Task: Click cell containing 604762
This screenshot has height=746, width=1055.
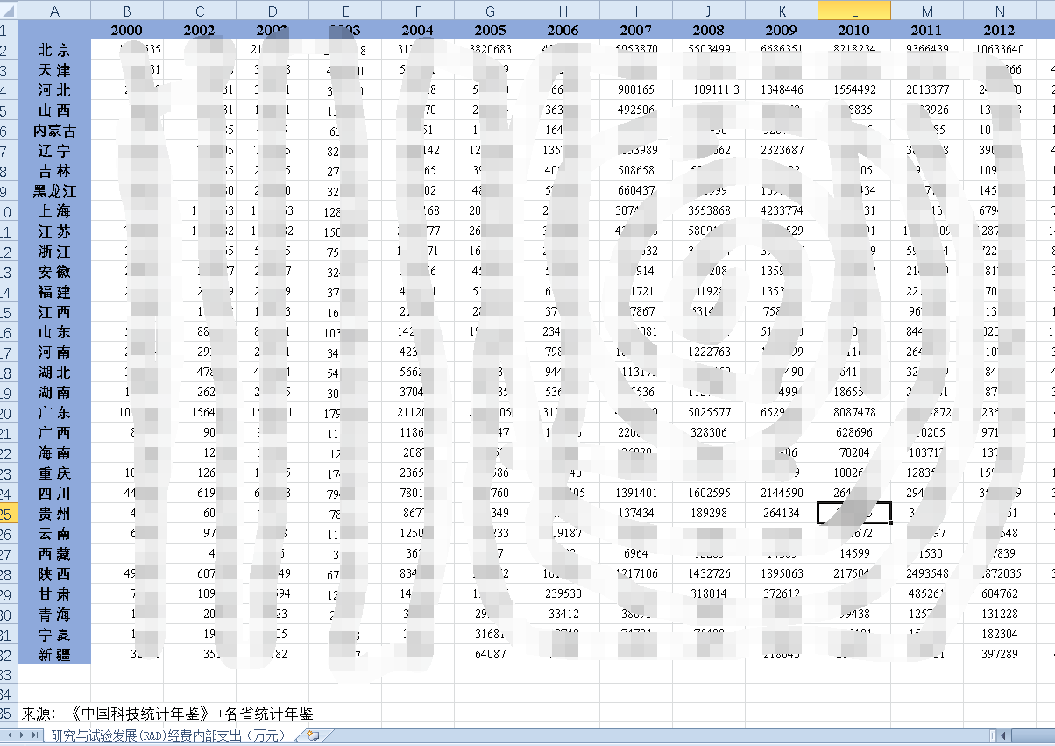Action: (x=1000, y=594)
